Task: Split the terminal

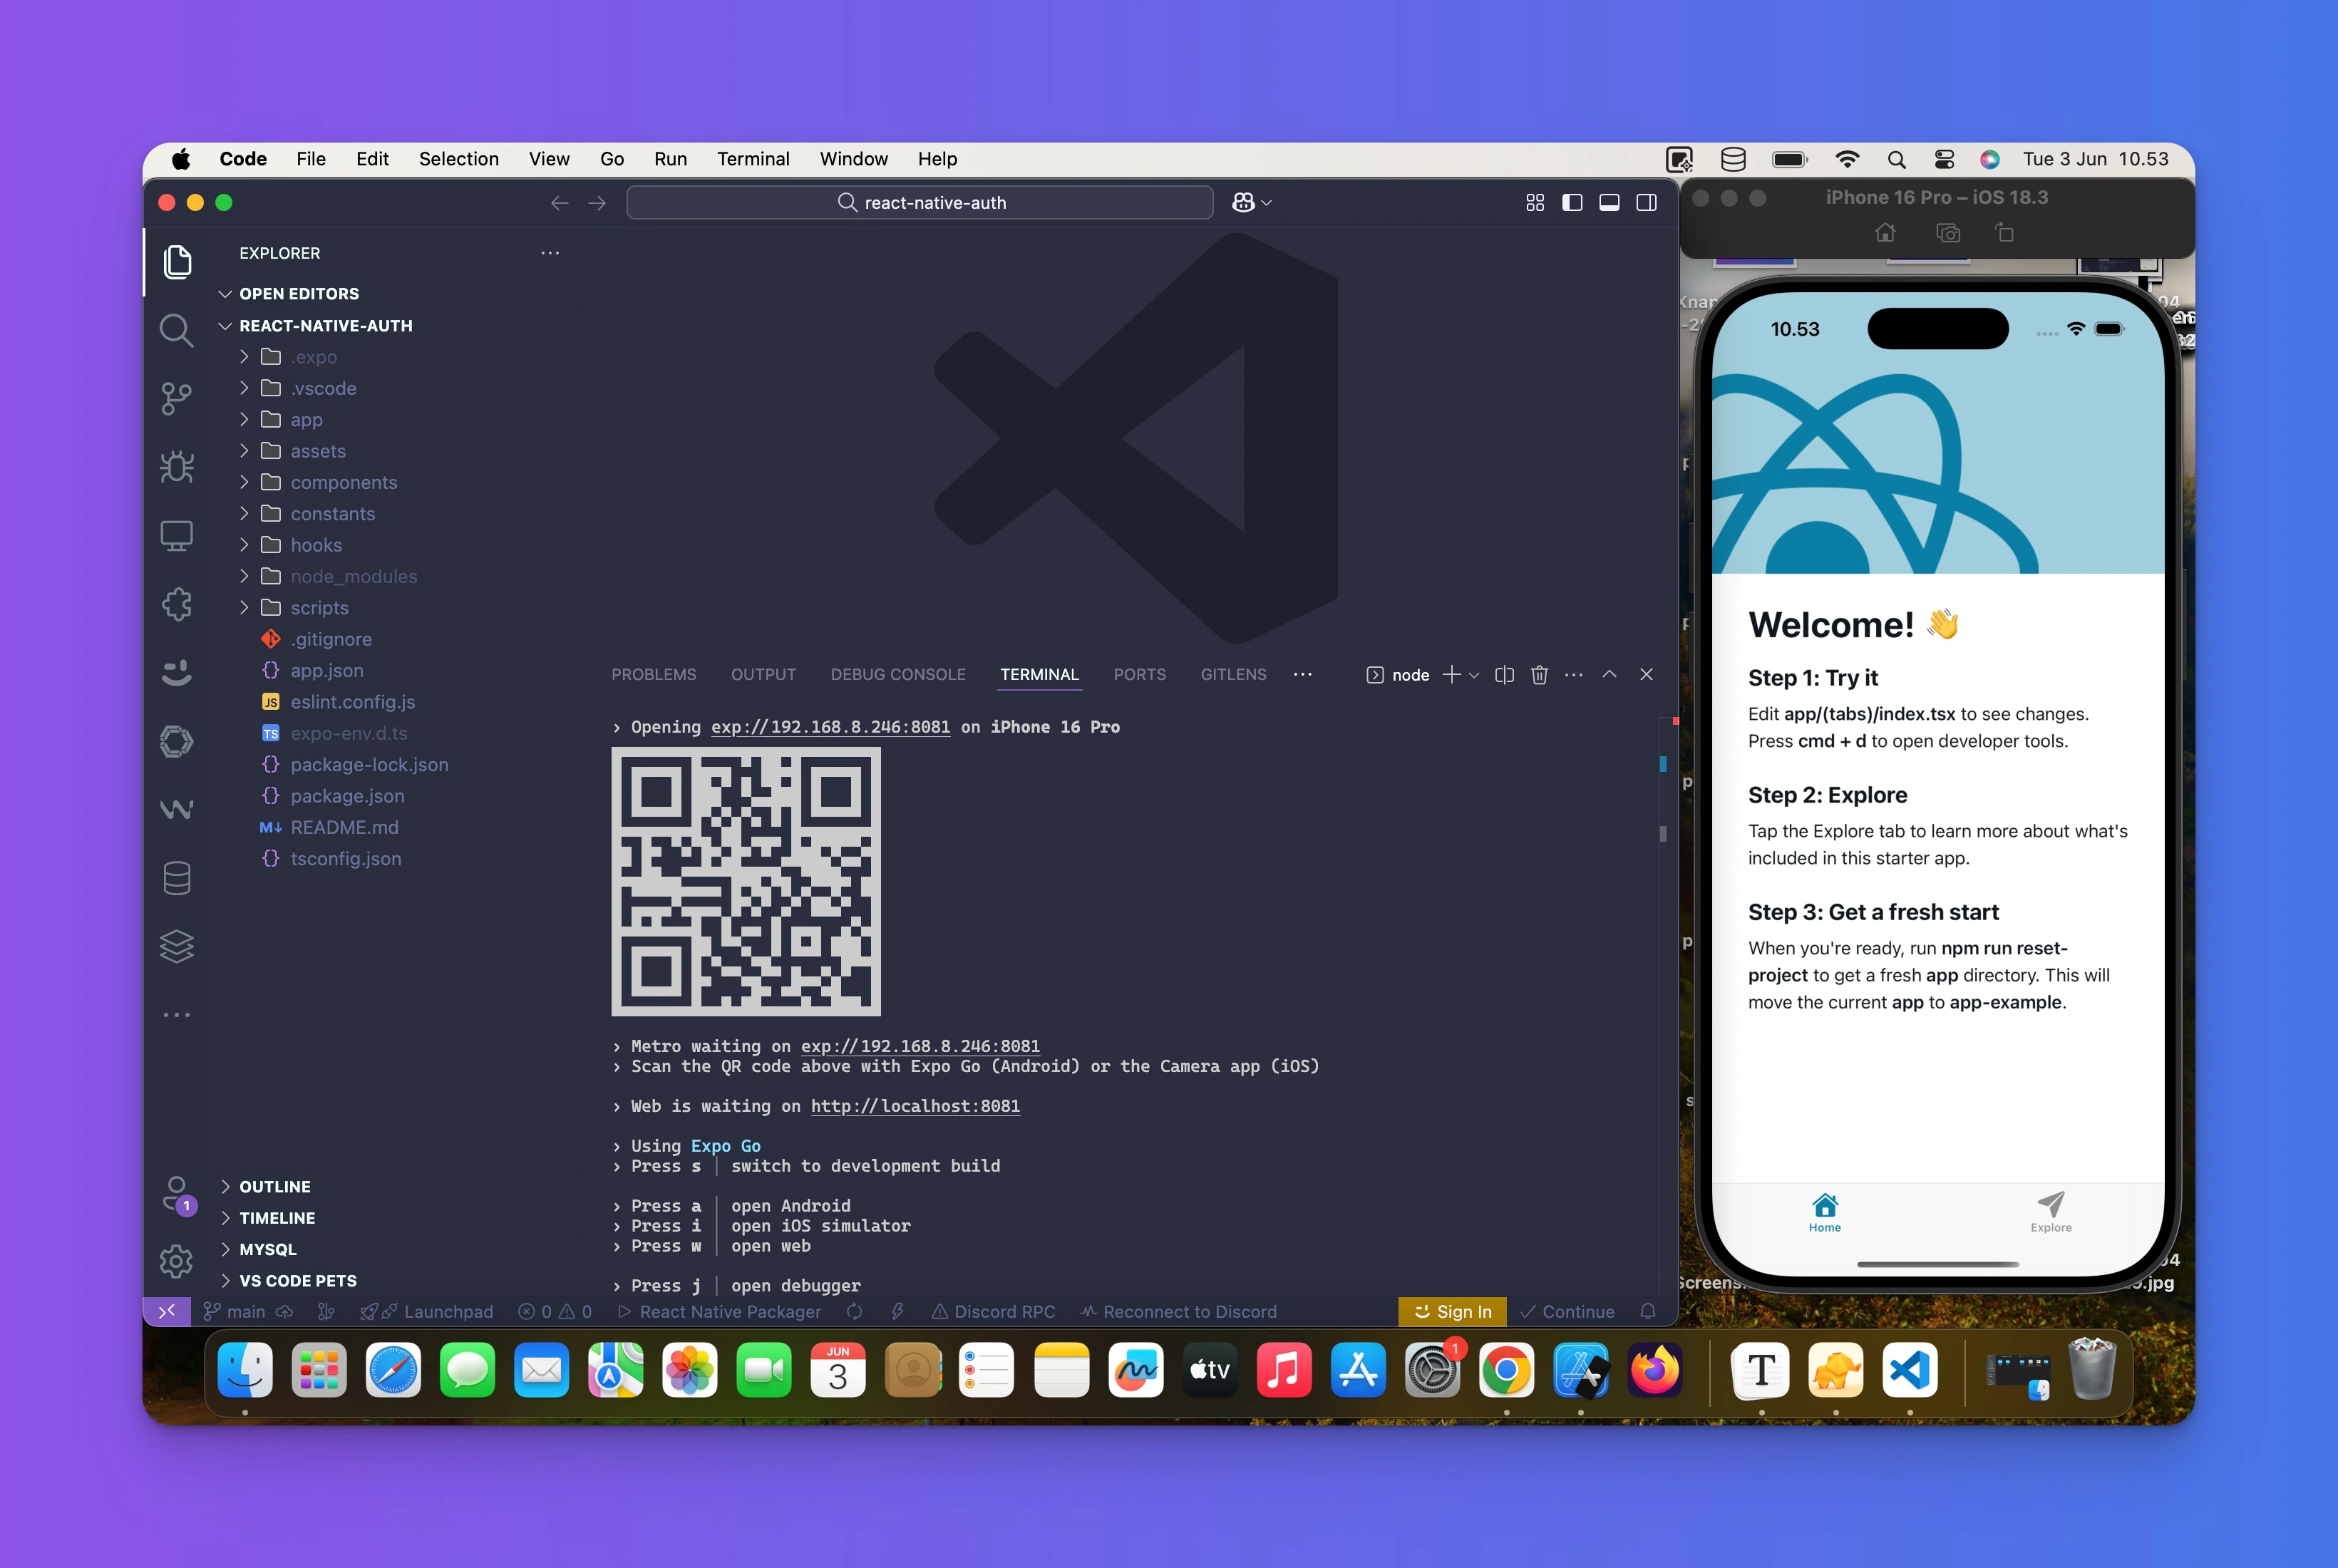Action: click(x=1504, y=675)
